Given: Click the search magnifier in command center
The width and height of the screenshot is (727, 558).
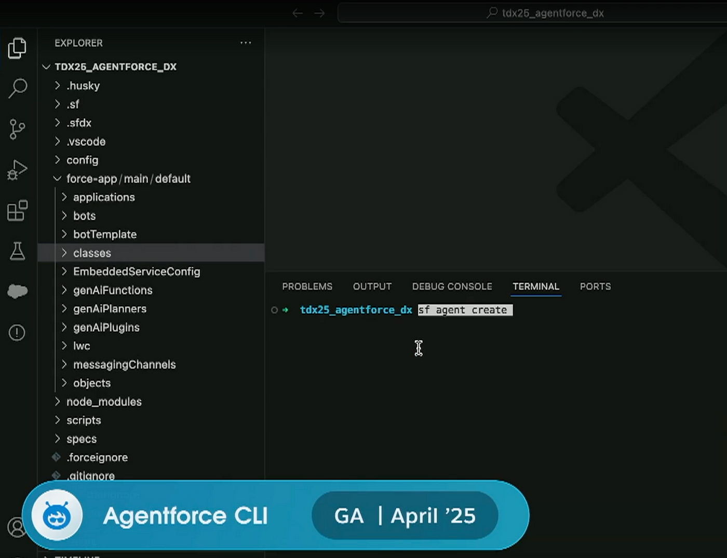Looking at the screenshot, I should pyautogui.click(x=492, y=13).
